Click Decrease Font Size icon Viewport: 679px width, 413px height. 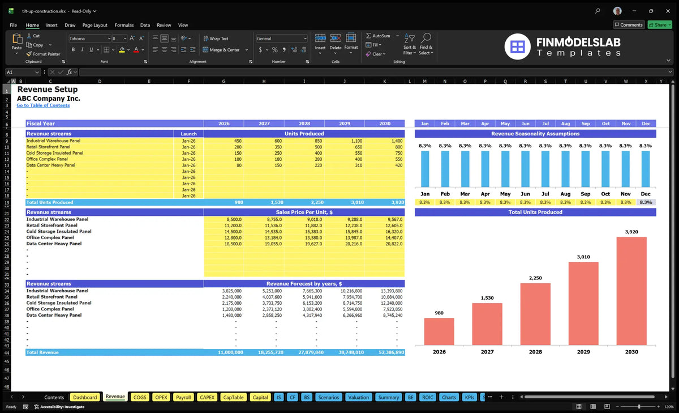(141, 39)
